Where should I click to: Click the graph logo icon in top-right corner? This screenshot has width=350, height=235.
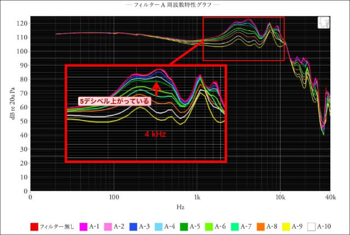323,23
